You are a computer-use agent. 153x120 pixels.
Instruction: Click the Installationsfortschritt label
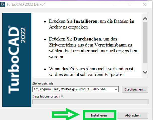click(48, 96)
